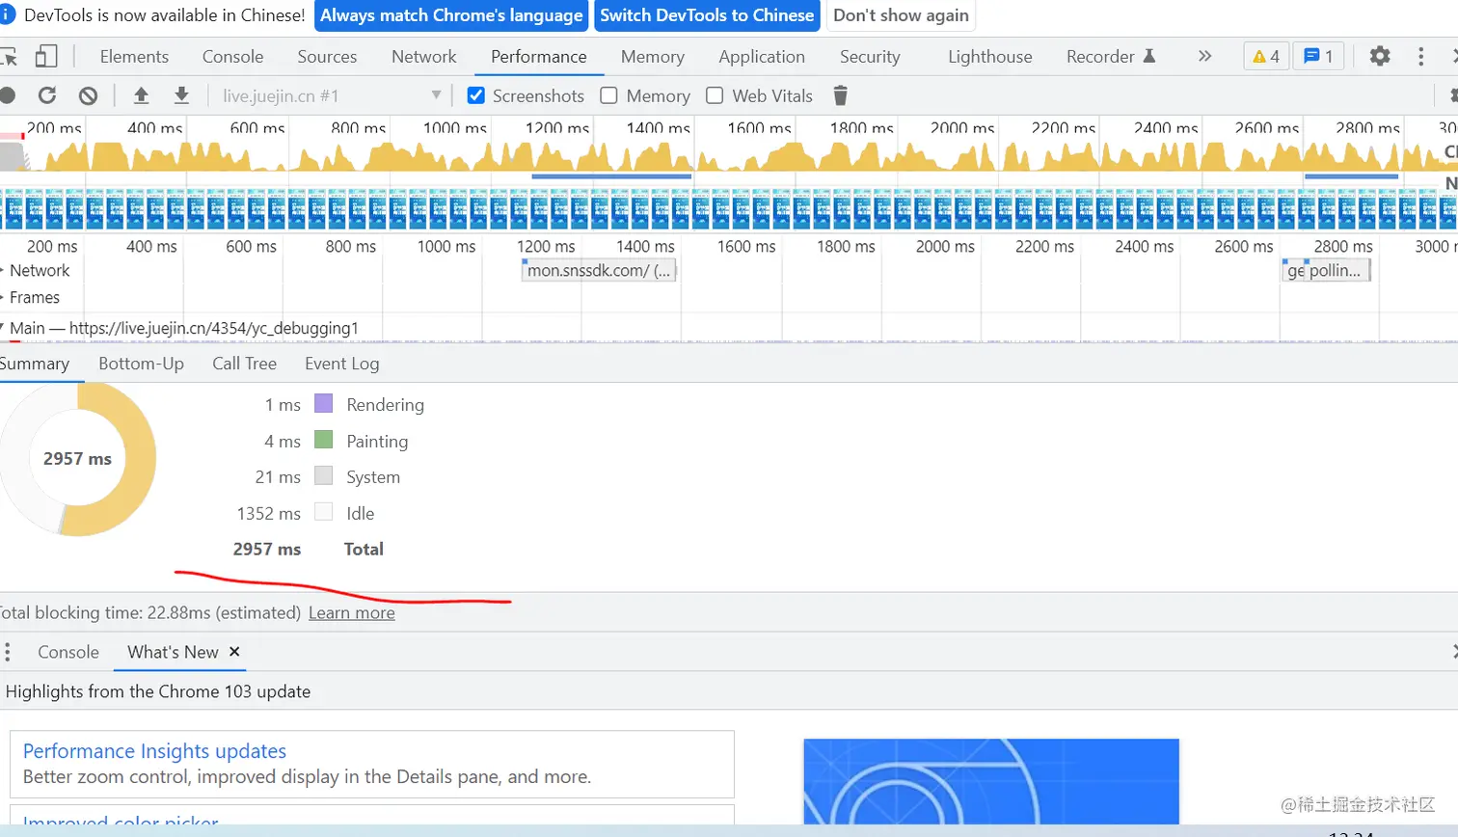Click the trash can collect garbage icon
Screen dimensions: 1458x837
coord(840,95)
